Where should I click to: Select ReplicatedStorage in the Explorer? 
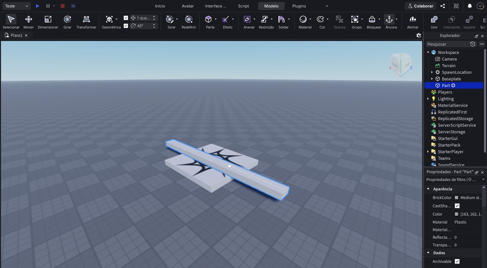[455, 119]
